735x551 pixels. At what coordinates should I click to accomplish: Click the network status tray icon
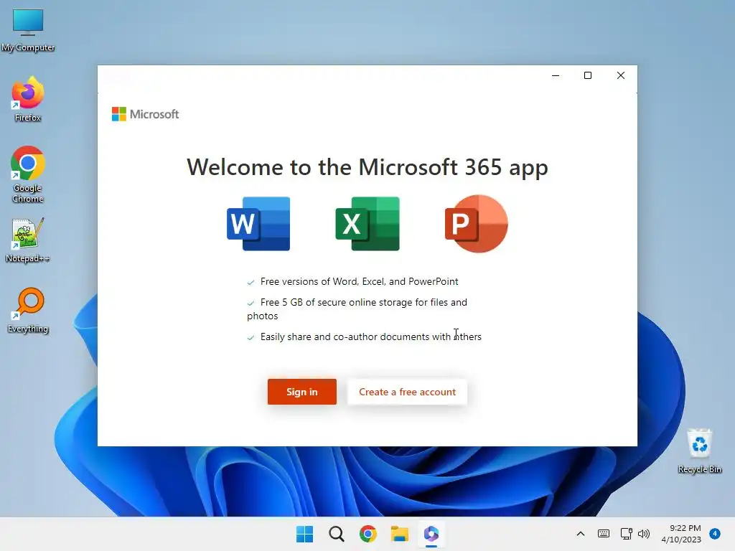coord(626,534)
